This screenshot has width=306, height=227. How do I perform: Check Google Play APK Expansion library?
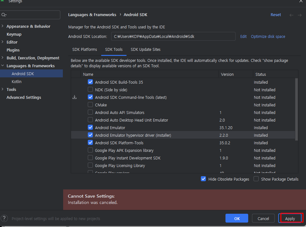pyautogui.click(x=90, y=150)
